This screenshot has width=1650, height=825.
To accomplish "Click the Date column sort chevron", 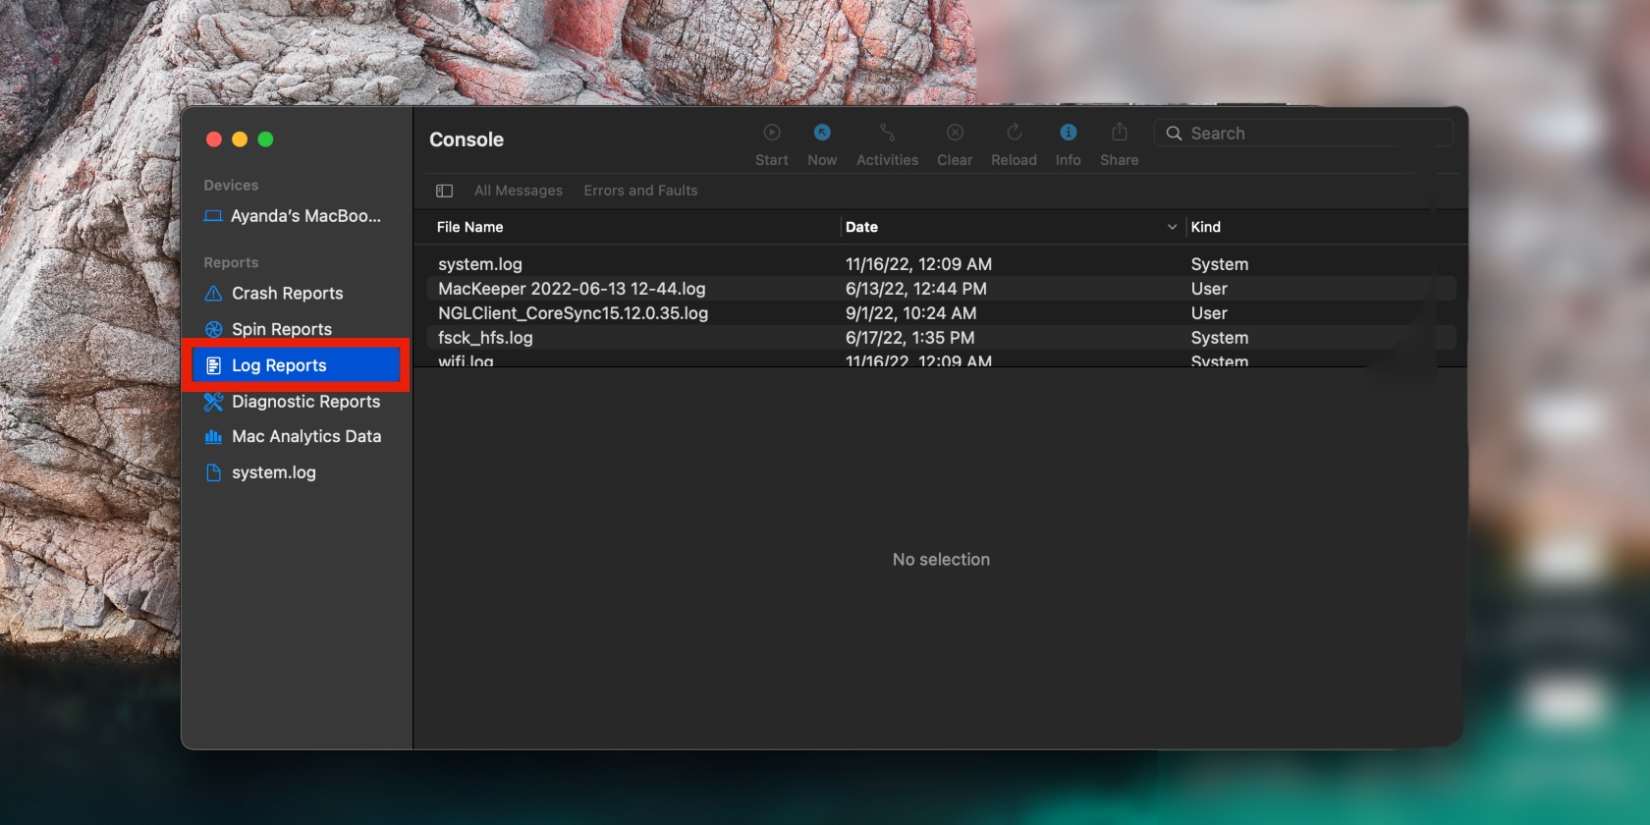I will click(x=1172, y=227).
